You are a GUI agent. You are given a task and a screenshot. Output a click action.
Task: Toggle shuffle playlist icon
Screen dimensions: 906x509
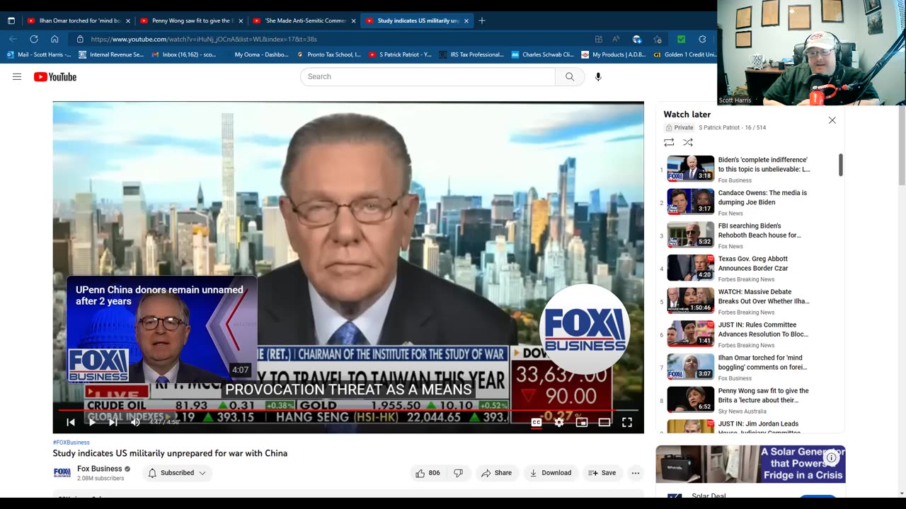coord(688,142)
